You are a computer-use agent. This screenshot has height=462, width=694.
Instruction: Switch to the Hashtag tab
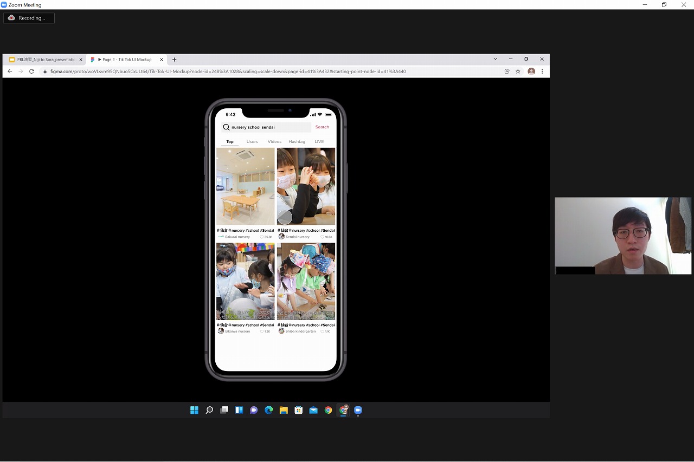tap(297, 142)
